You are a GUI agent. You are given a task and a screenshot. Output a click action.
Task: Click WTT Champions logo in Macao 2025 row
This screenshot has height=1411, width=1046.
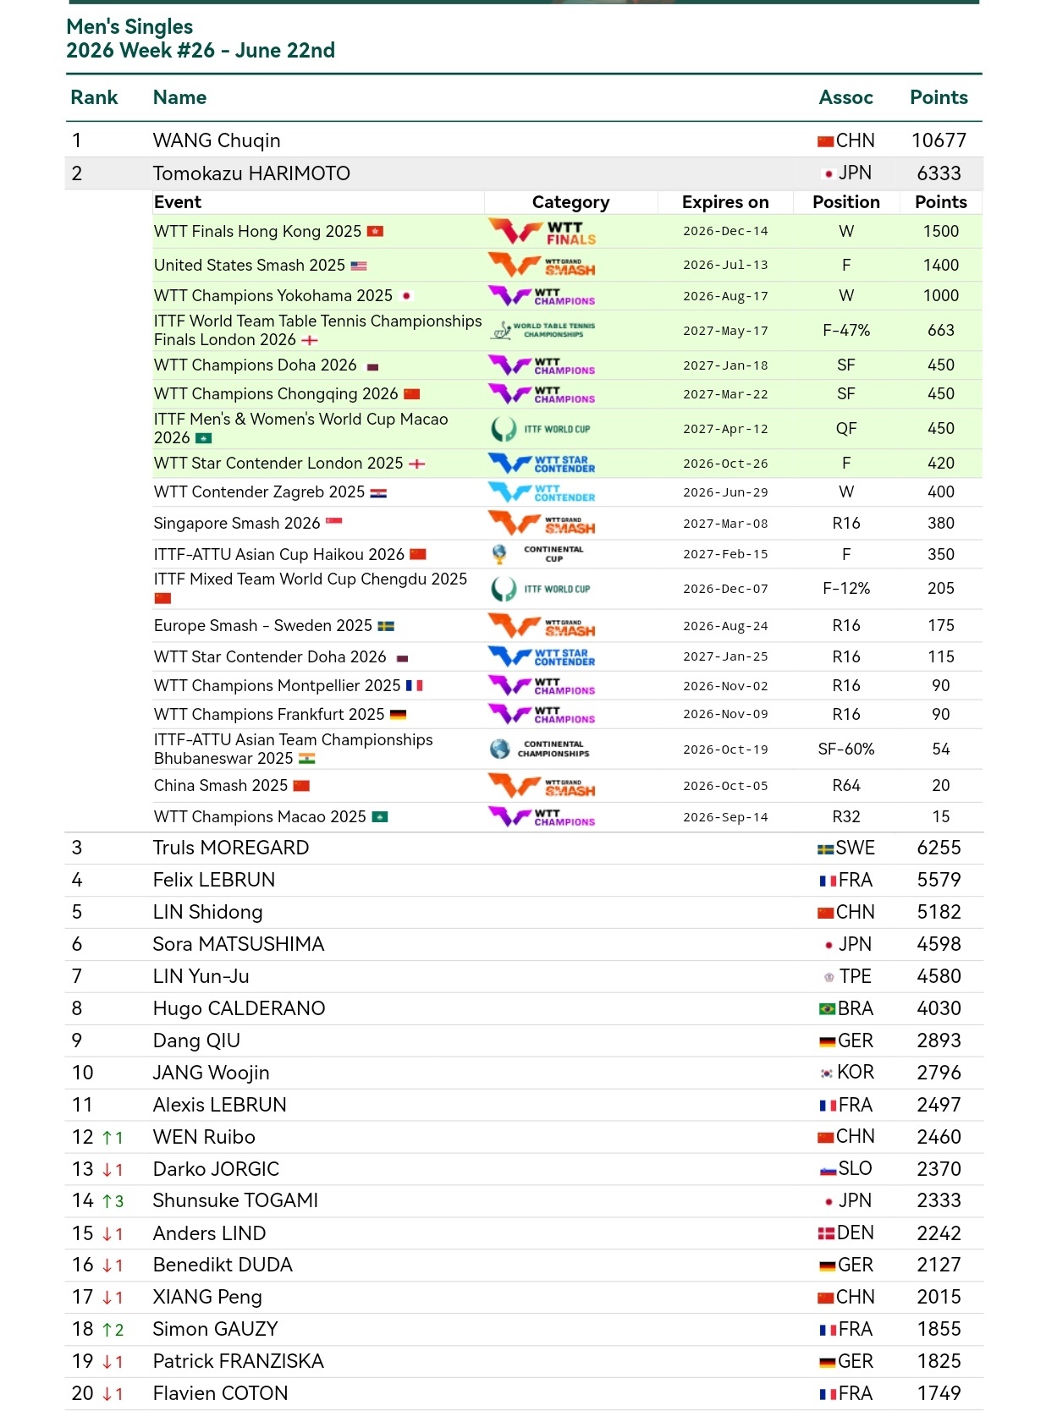542,816
